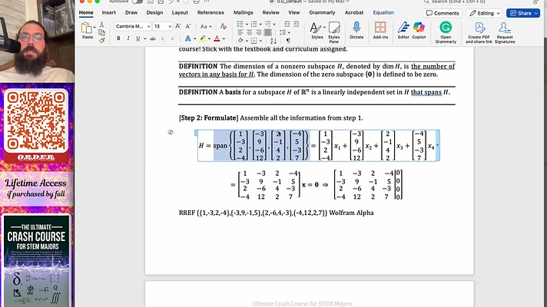Toggle Bold formatting
The height and width of the screenshot is (307, 547).
tap(118, 38)
